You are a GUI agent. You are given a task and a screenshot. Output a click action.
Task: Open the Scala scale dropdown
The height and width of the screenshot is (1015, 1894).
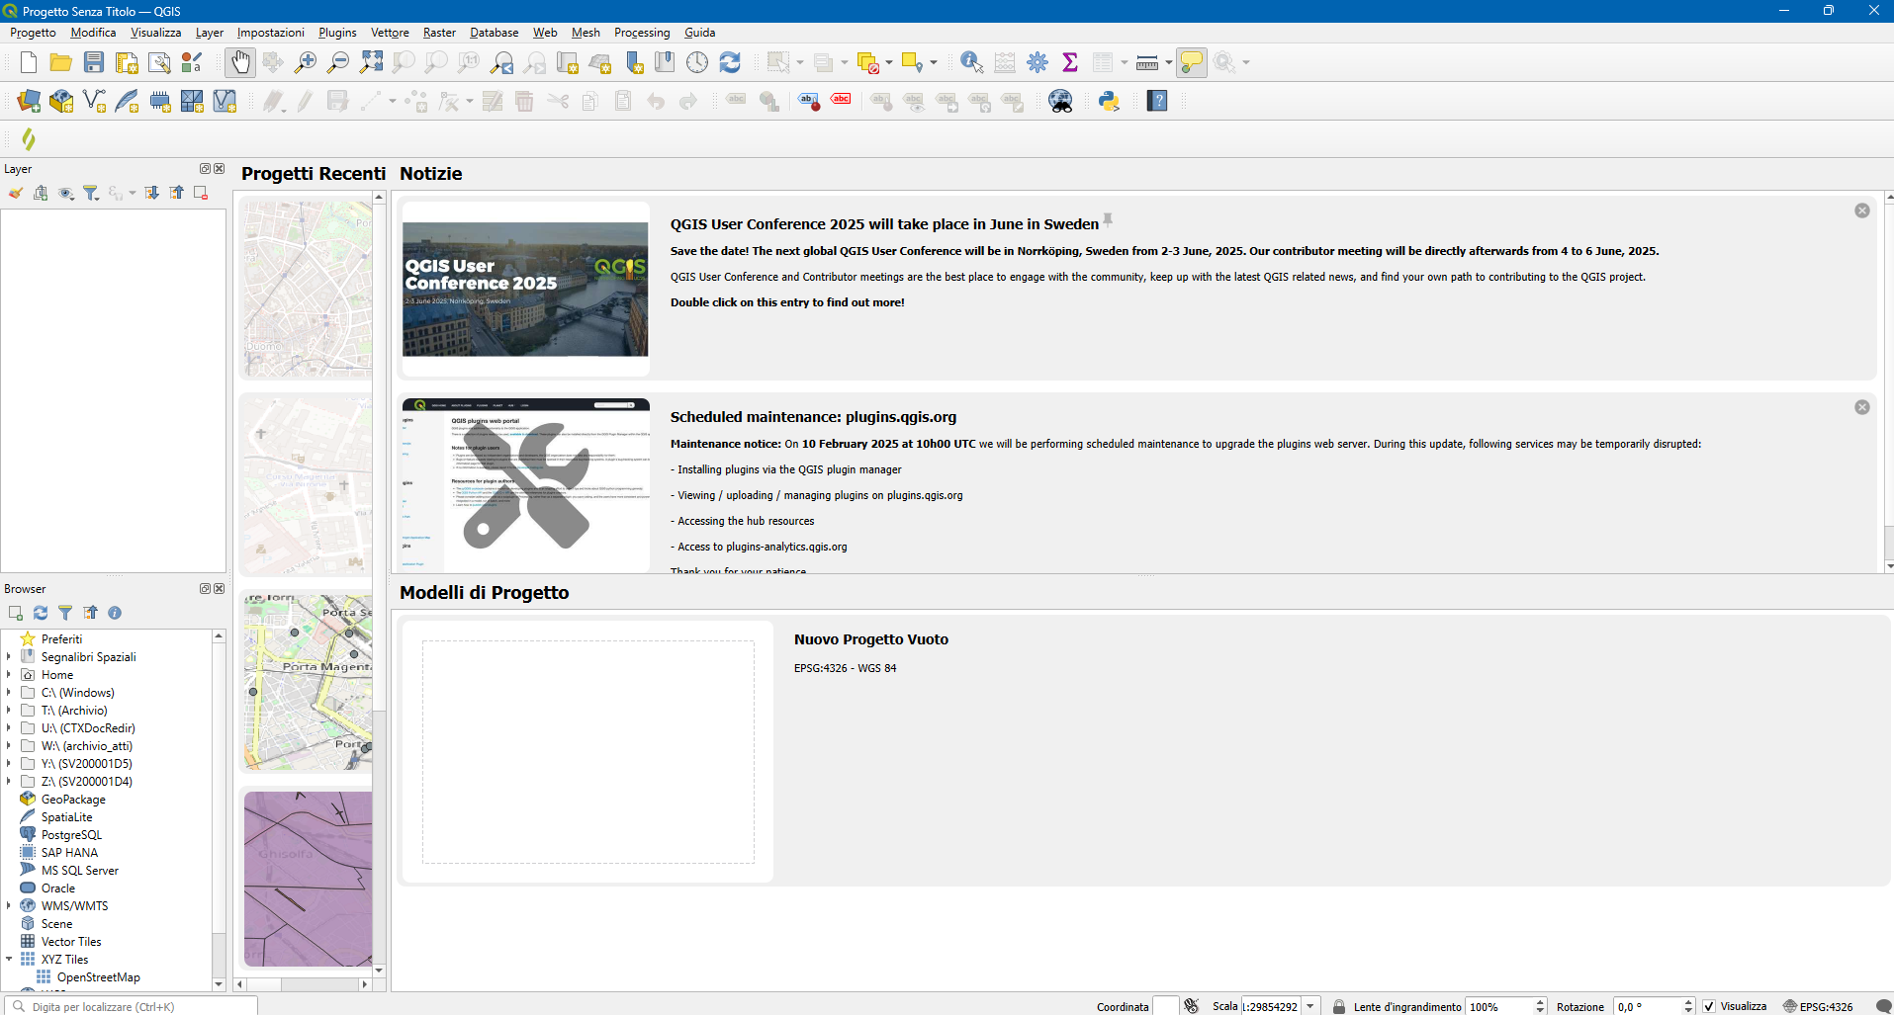tap(1310, 1006)
